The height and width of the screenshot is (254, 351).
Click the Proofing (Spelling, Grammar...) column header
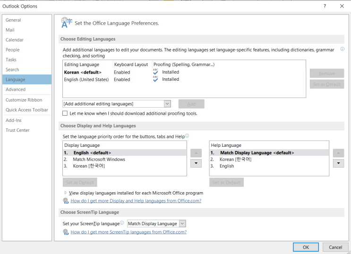tap(184, 65)
